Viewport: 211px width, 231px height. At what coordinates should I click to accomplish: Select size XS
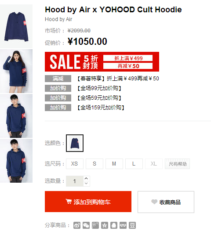tap(75, 164)
